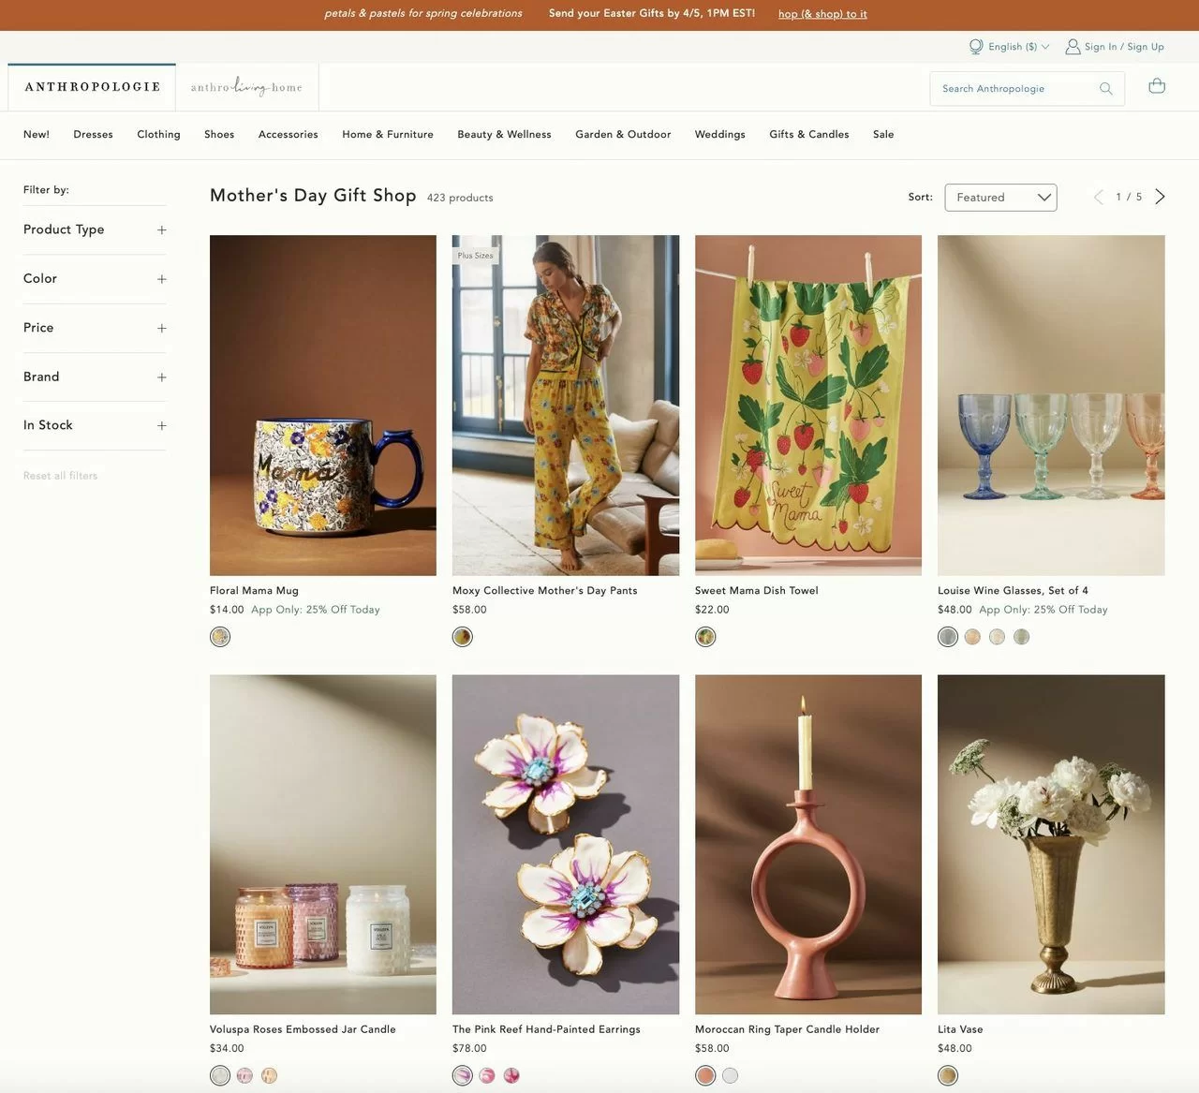Open the Sale menu

883,134
